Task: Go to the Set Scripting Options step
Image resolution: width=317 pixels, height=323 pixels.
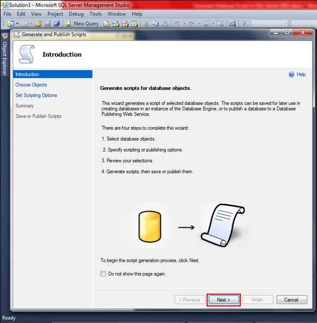Action: (x=36, y=95)
